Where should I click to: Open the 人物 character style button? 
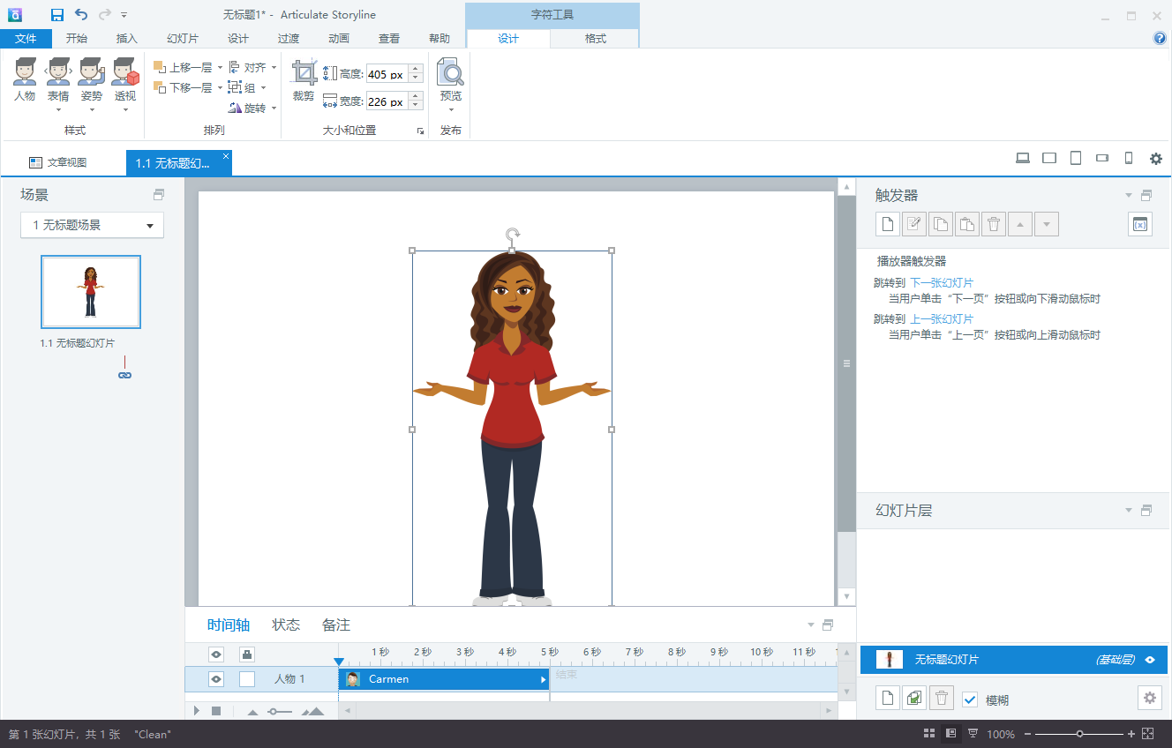point(25,81)
